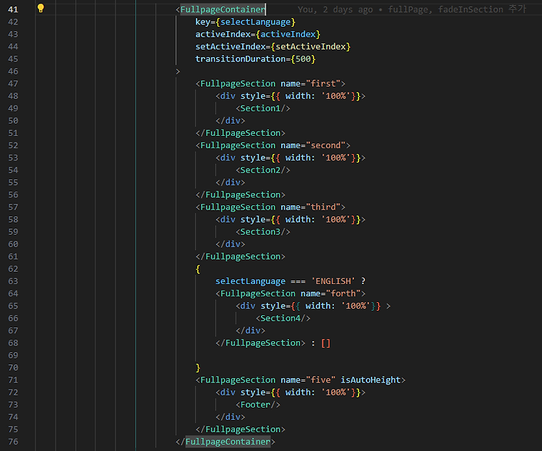Click selectLanguage in the ternary on line 63
This screenshot has height=451, width=542.
(x=251, y=281)
